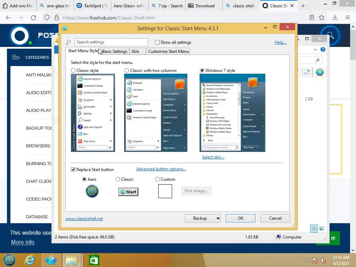Open the Classic Shell start button on taskbar
The image size is (356, 267).
coord(9,260)
